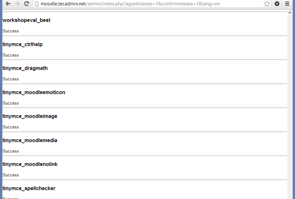Viewport: 295px width, 199px height.
Task: Reload the Moodle admin page
Action: [x=27, y=4]
